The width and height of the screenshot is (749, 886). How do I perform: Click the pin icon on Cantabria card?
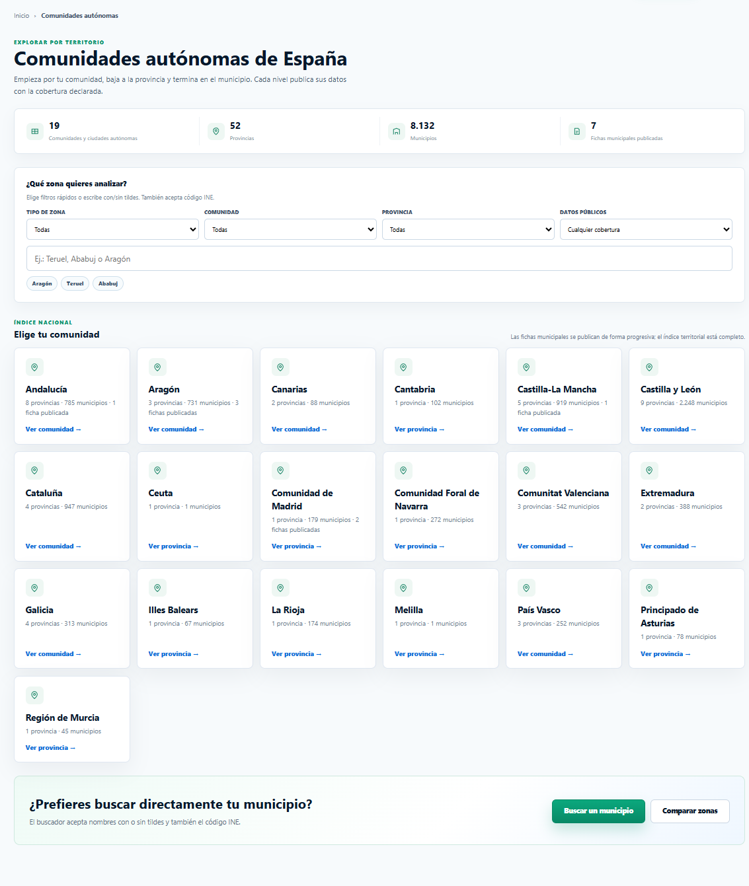point(403,367)
